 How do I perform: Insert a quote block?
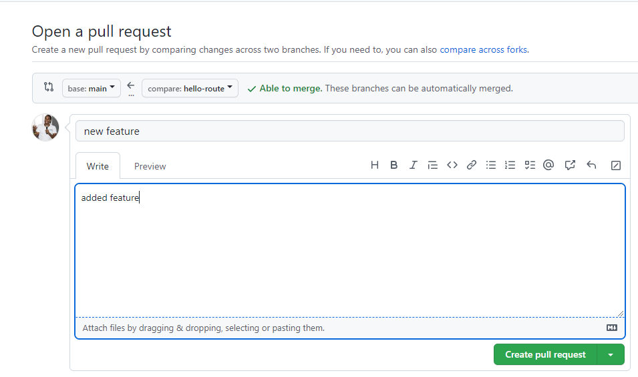click(432, 165)
